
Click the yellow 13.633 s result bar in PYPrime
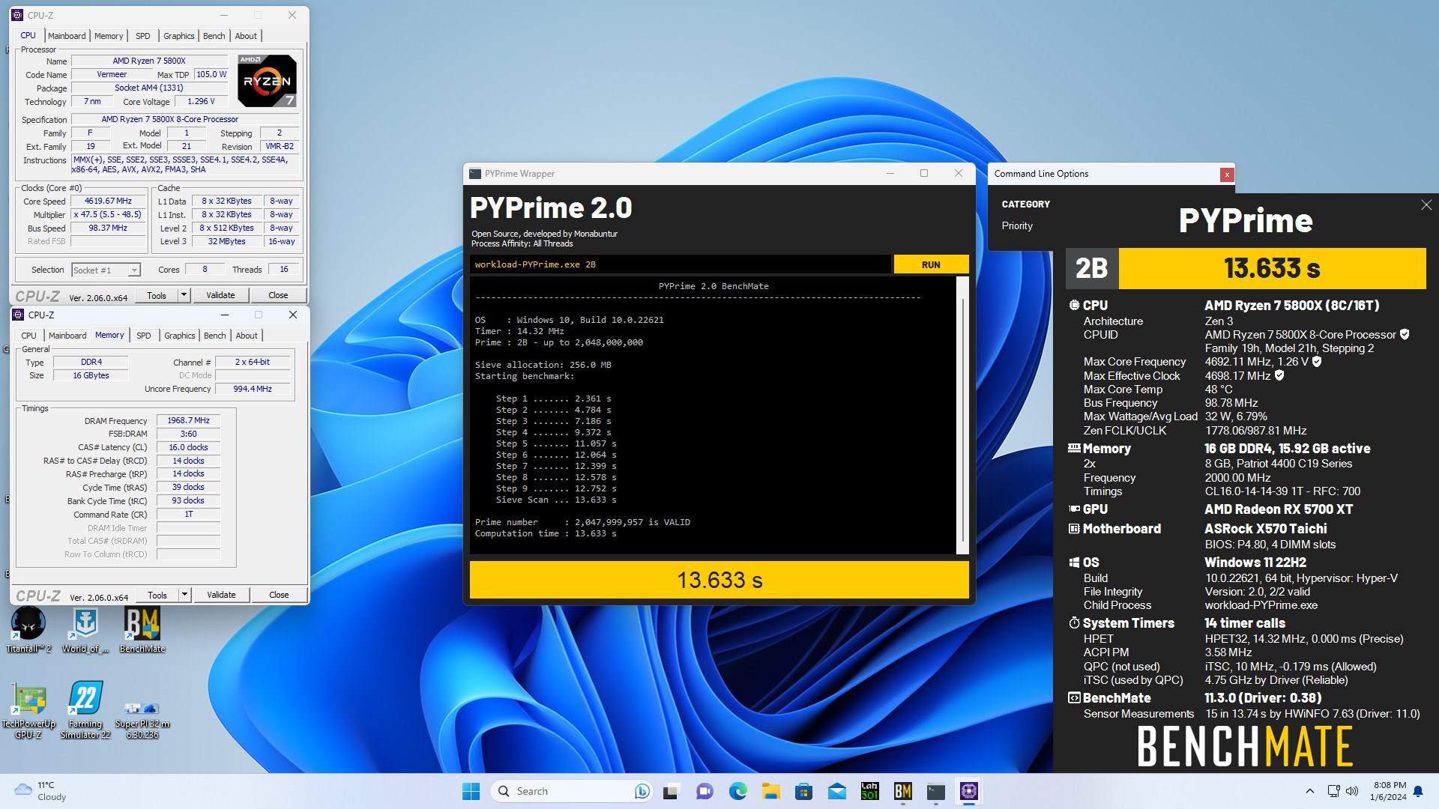click(719, 580)
